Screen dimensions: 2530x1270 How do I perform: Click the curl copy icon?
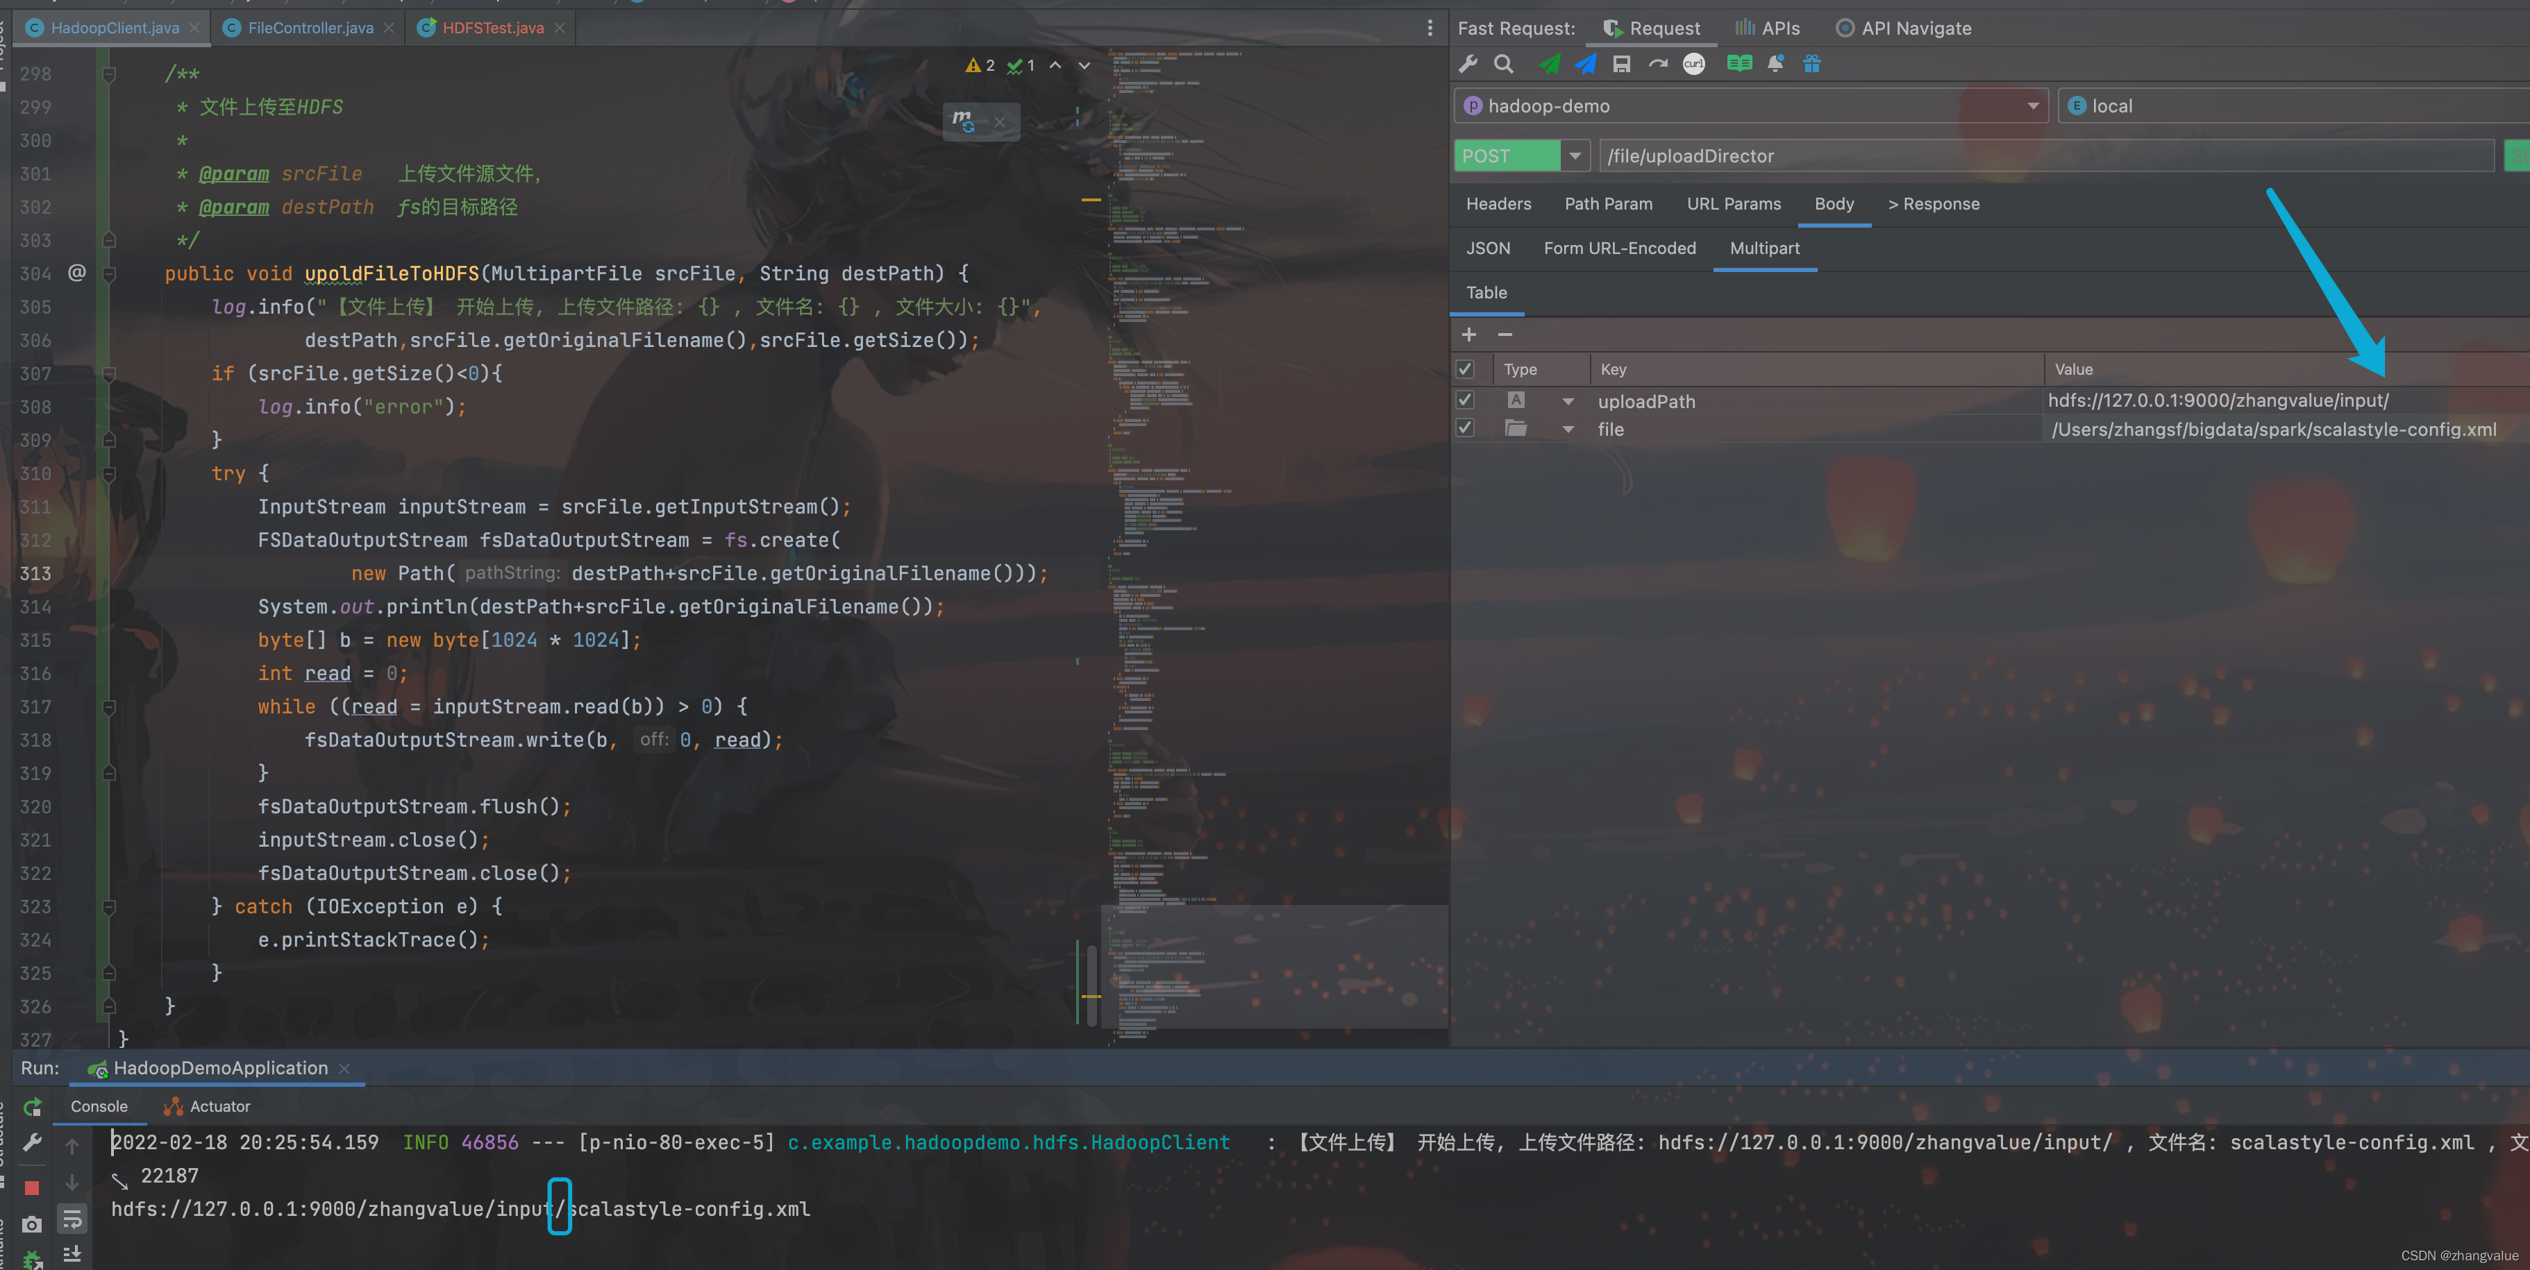coord(1693,65)
